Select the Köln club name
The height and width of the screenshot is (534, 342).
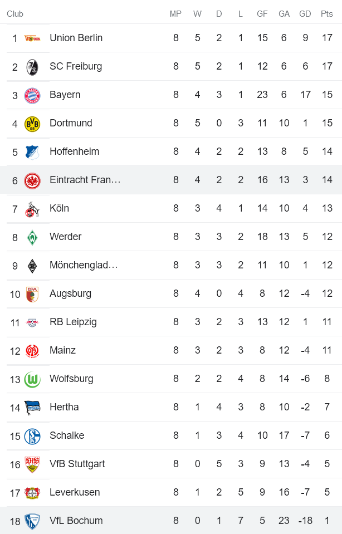pyautogui.click(x=57, y=208)
